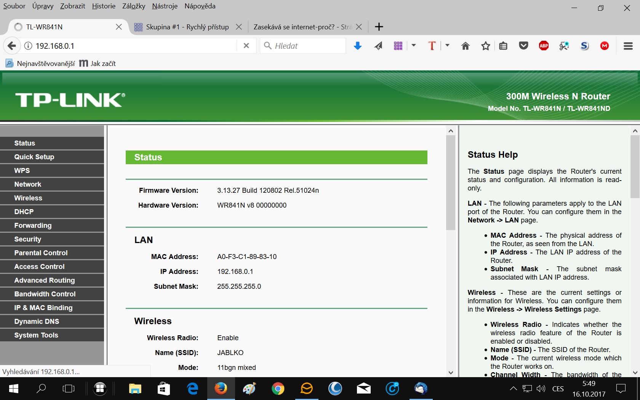Click the Status panel scroll-down arrow
Screen dimensions: 640x400
point(451,373)
